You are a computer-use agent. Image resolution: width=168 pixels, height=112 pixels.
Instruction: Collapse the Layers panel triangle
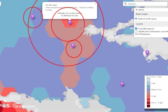pos(136,10)
